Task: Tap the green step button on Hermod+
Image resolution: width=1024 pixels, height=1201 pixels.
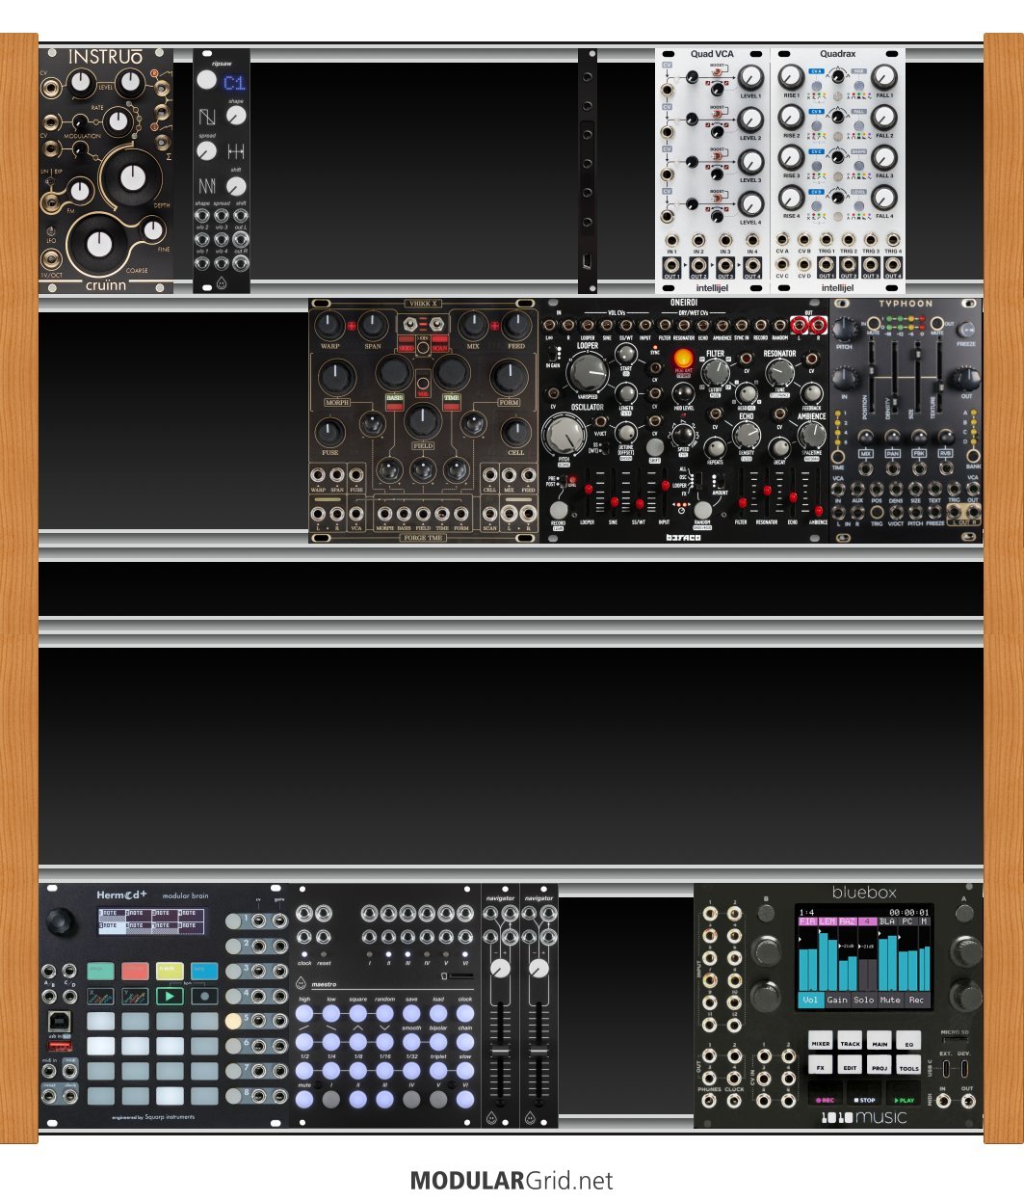Action: [x=100, y=971]
